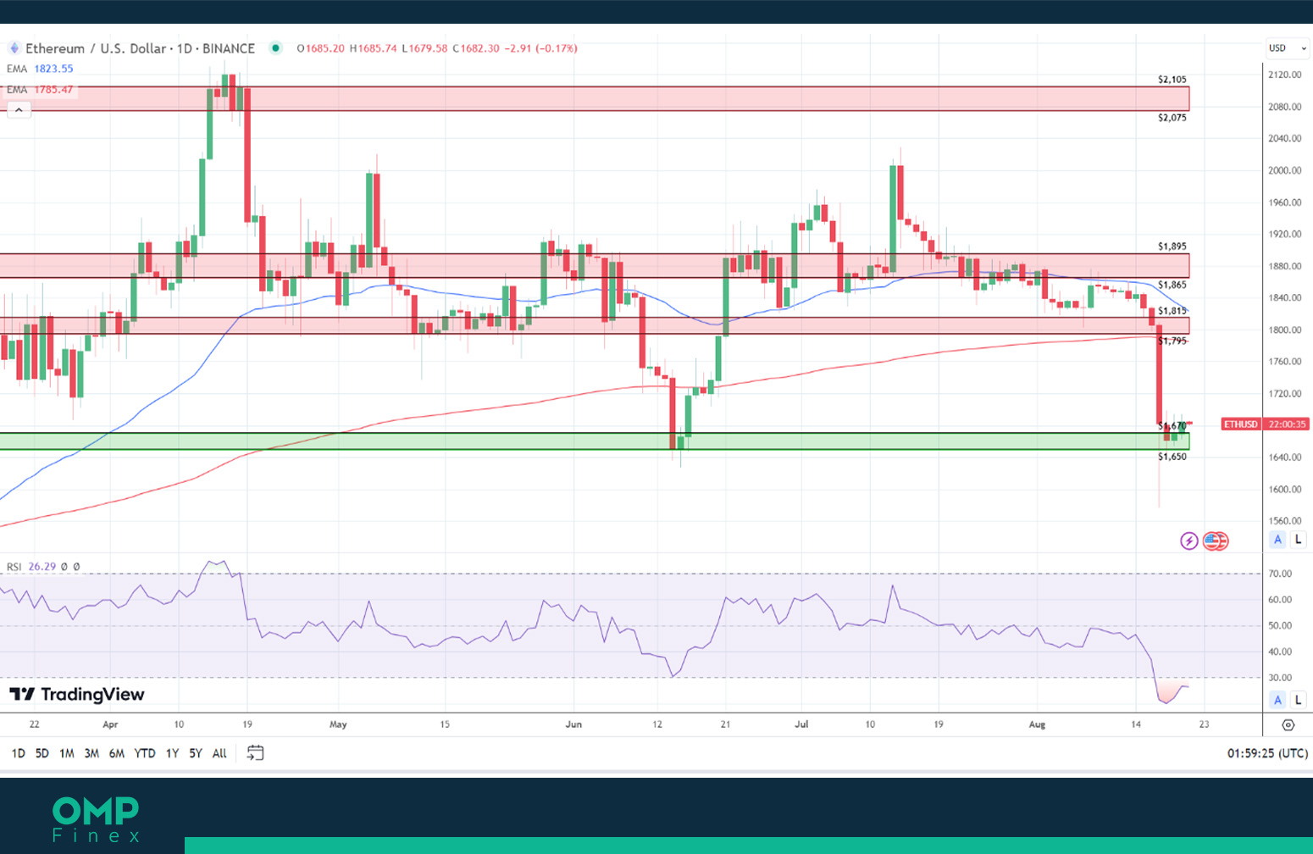Click the 2000.00 price axis label
This screenshot has width=1313, height=854.
[1284, 170]
